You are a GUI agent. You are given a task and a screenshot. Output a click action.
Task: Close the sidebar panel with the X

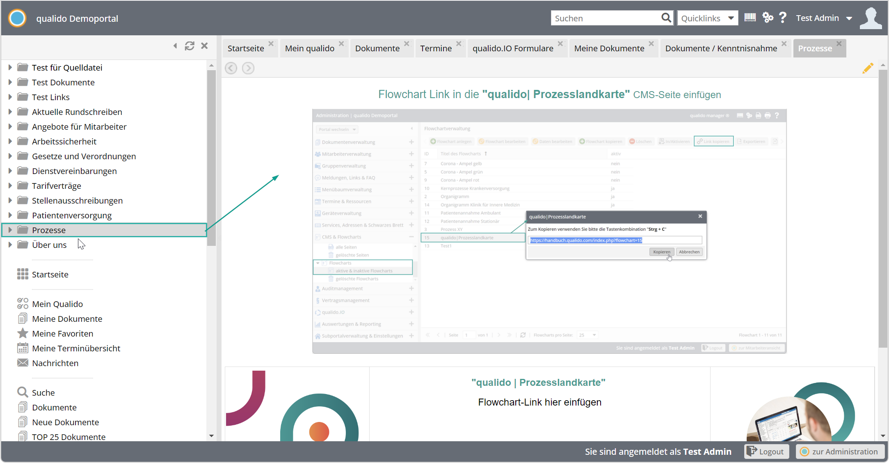[x=204, y=46]
